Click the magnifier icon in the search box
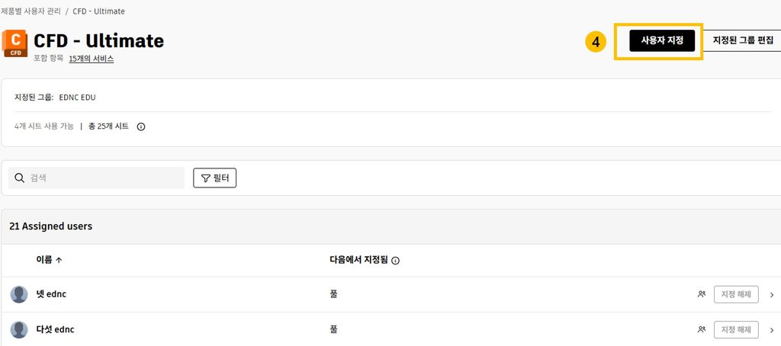The image size is (781, 346). point(19,178)
